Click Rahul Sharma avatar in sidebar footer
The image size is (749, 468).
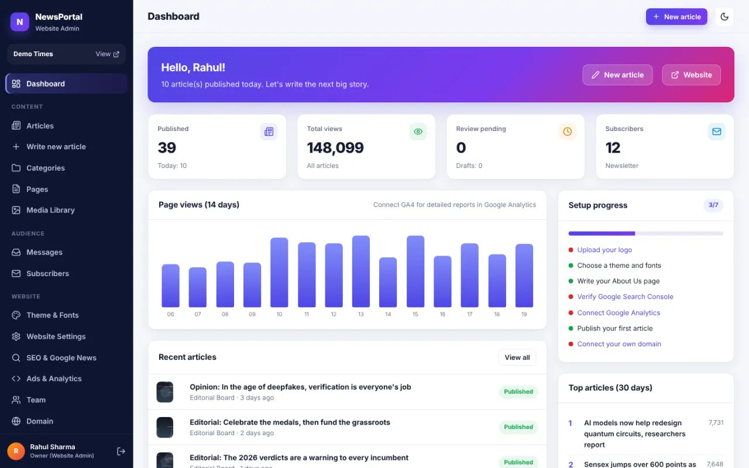click(16, 451)
